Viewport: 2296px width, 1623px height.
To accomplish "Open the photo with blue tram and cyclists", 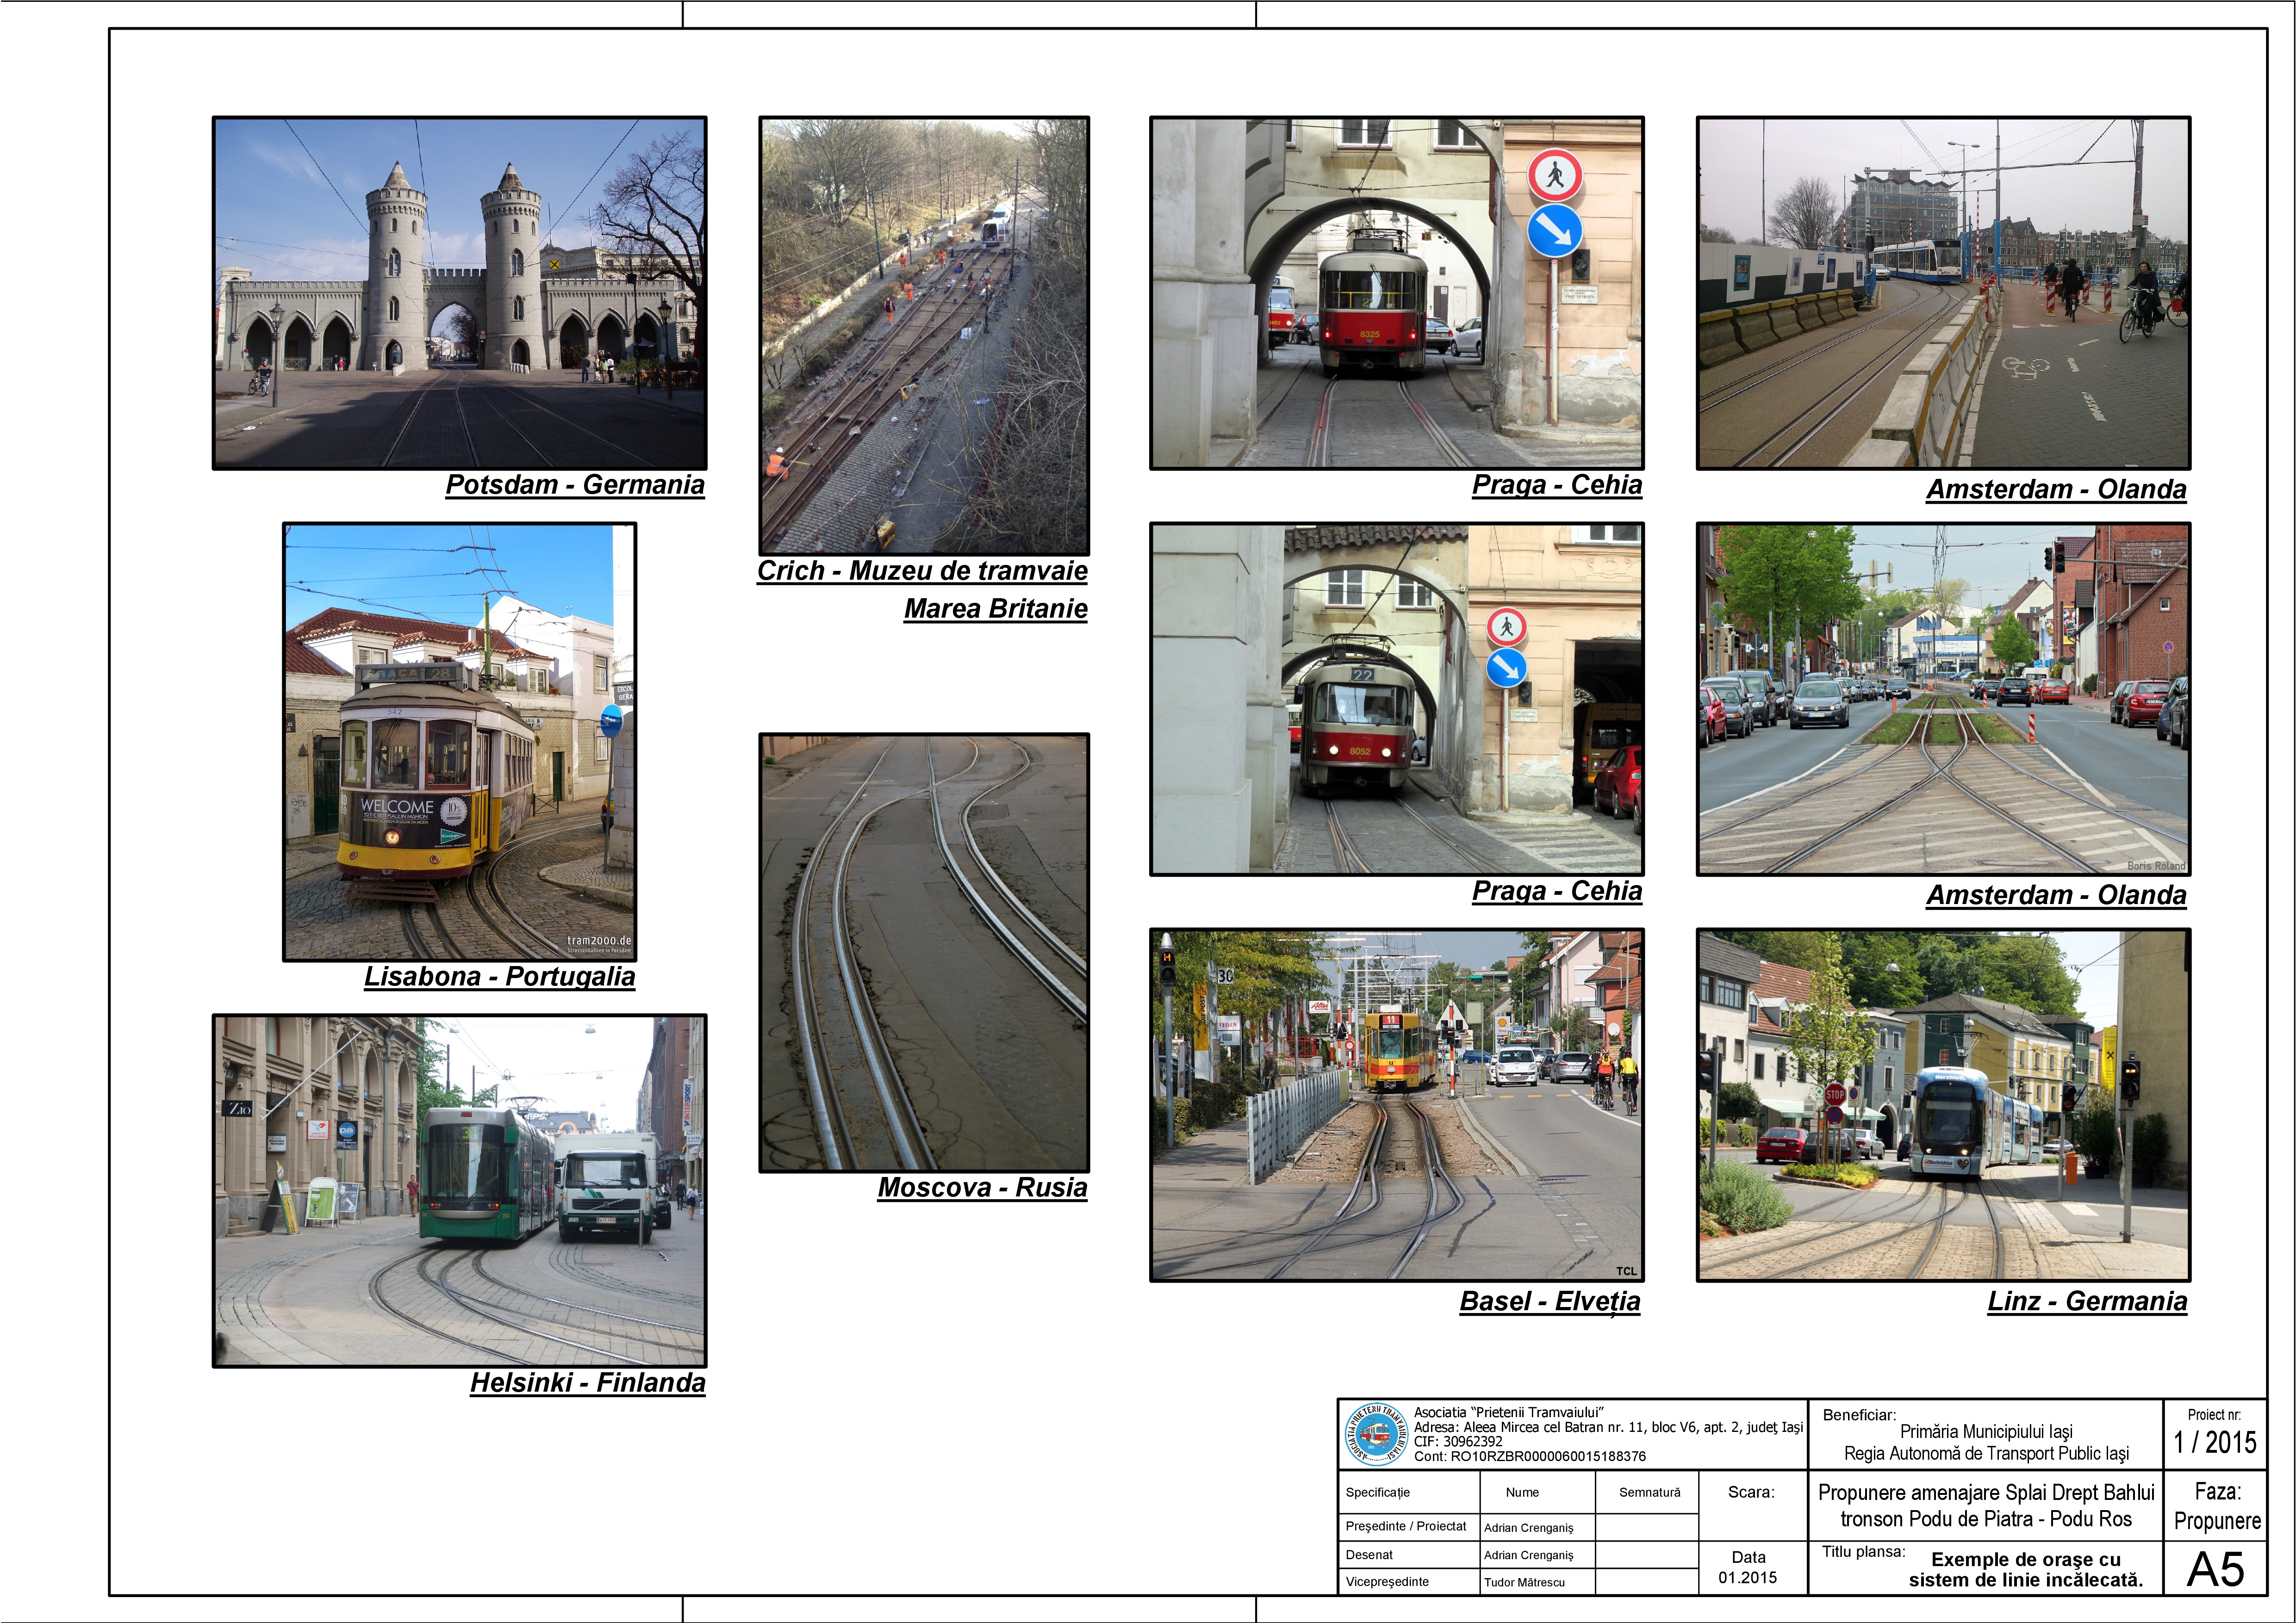I will pos(1944,293).
